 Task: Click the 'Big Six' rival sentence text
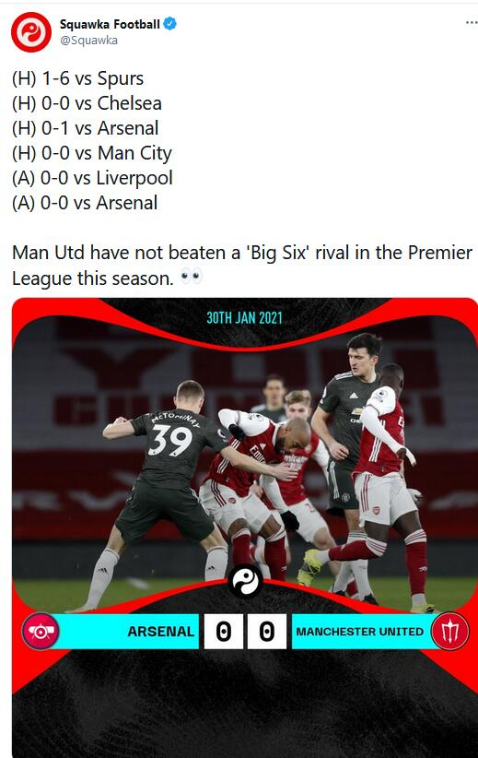coord(242,266)
